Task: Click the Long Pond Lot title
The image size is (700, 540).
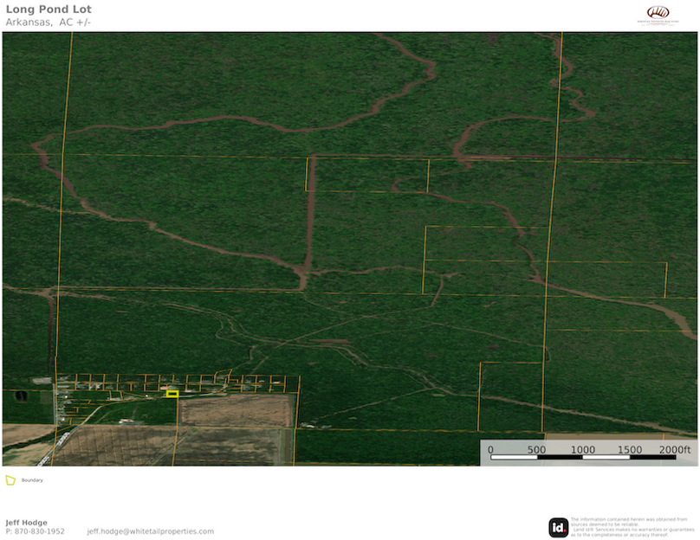Action: pyautogui.click(x=48, y=10)
